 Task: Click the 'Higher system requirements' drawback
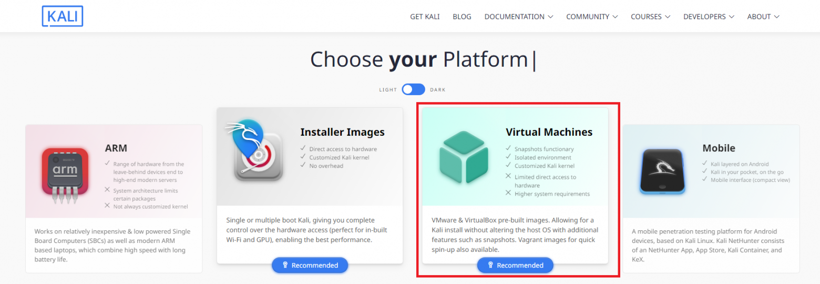[x=552, y=194]
